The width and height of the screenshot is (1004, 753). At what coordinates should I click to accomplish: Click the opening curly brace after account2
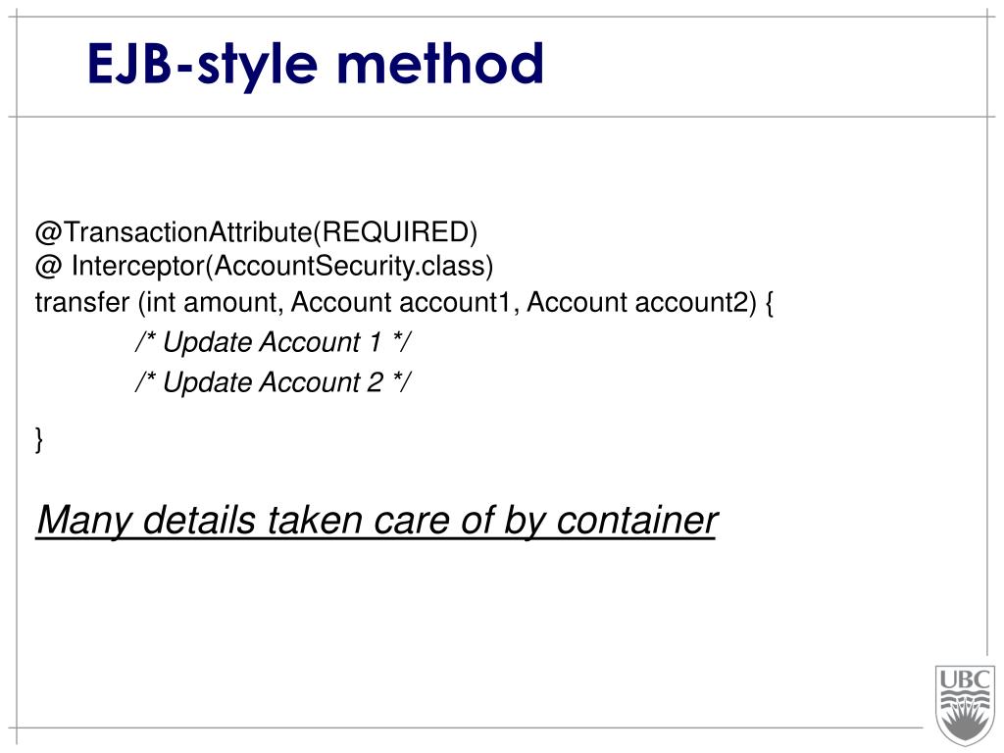769,303
